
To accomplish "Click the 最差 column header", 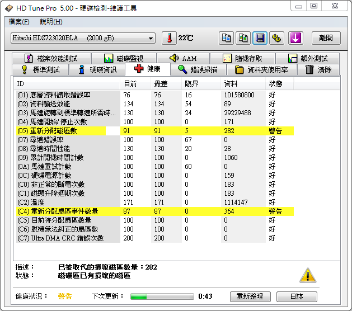I will pyautogui.click(x=166, y=84).
